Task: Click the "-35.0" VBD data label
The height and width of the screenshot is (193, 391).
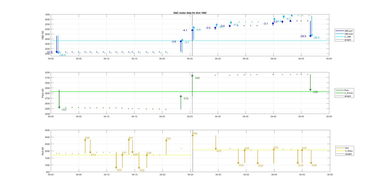Action: (63, 55)
